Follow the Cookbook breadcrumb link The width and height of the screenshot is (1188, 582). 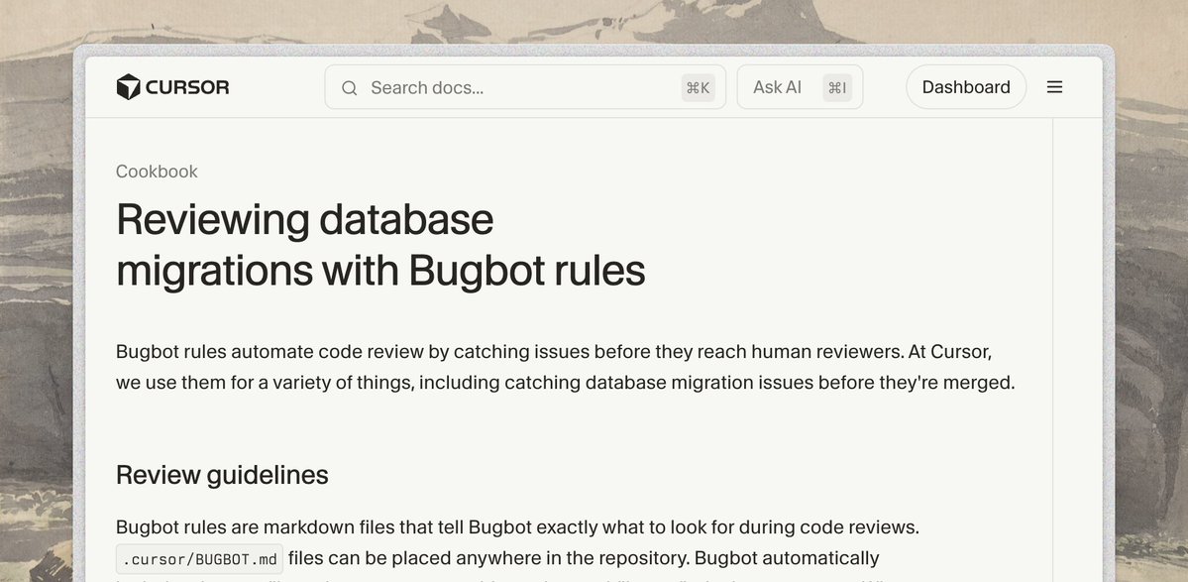(x=157, y=171)
